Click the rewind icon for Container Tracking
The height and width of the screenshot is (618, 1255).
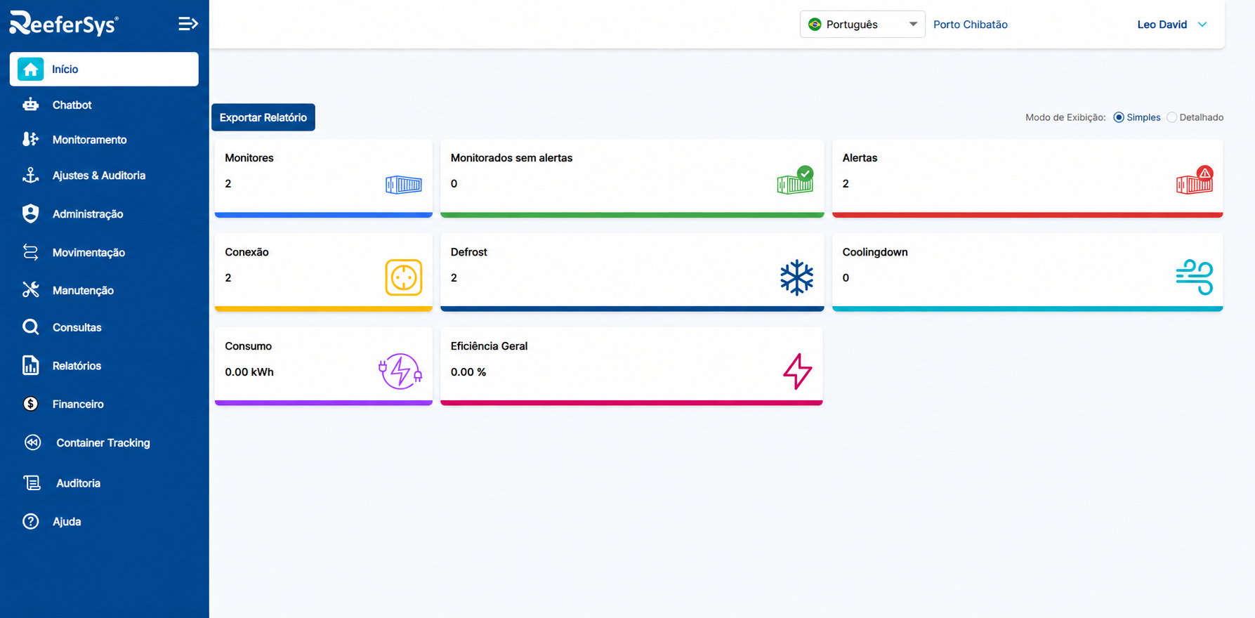click(x=32, y=442)
